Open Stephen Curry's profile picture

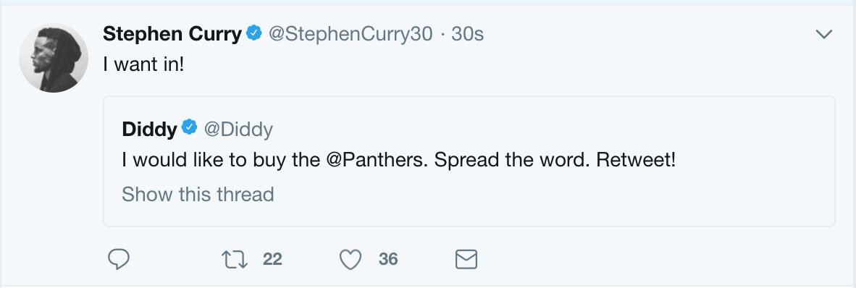pyautogui.click(x=54, y=58)
